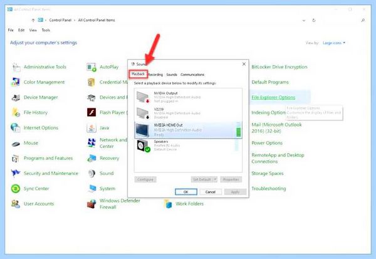Viewport: 376px width, 259px height.
Task: Click OK in the Sound dialog
Action: pyautogui.click(x=186, y=192)
